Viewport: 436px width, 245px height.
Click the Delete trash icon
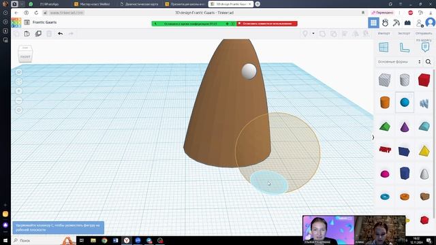(x=49, y=33)
